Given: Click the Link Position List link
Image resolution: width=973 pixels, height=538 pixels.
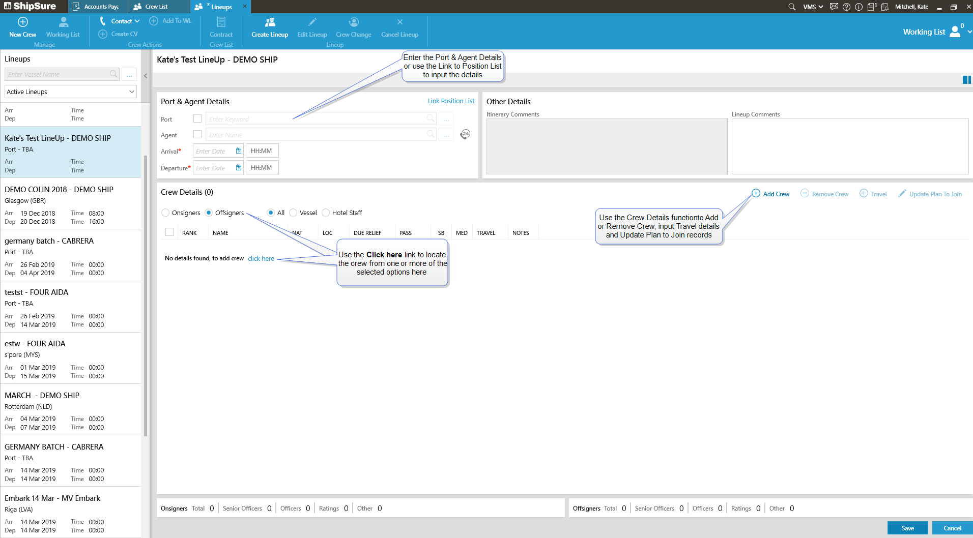Looking at the screenshot, I should (x=450, y=101).
